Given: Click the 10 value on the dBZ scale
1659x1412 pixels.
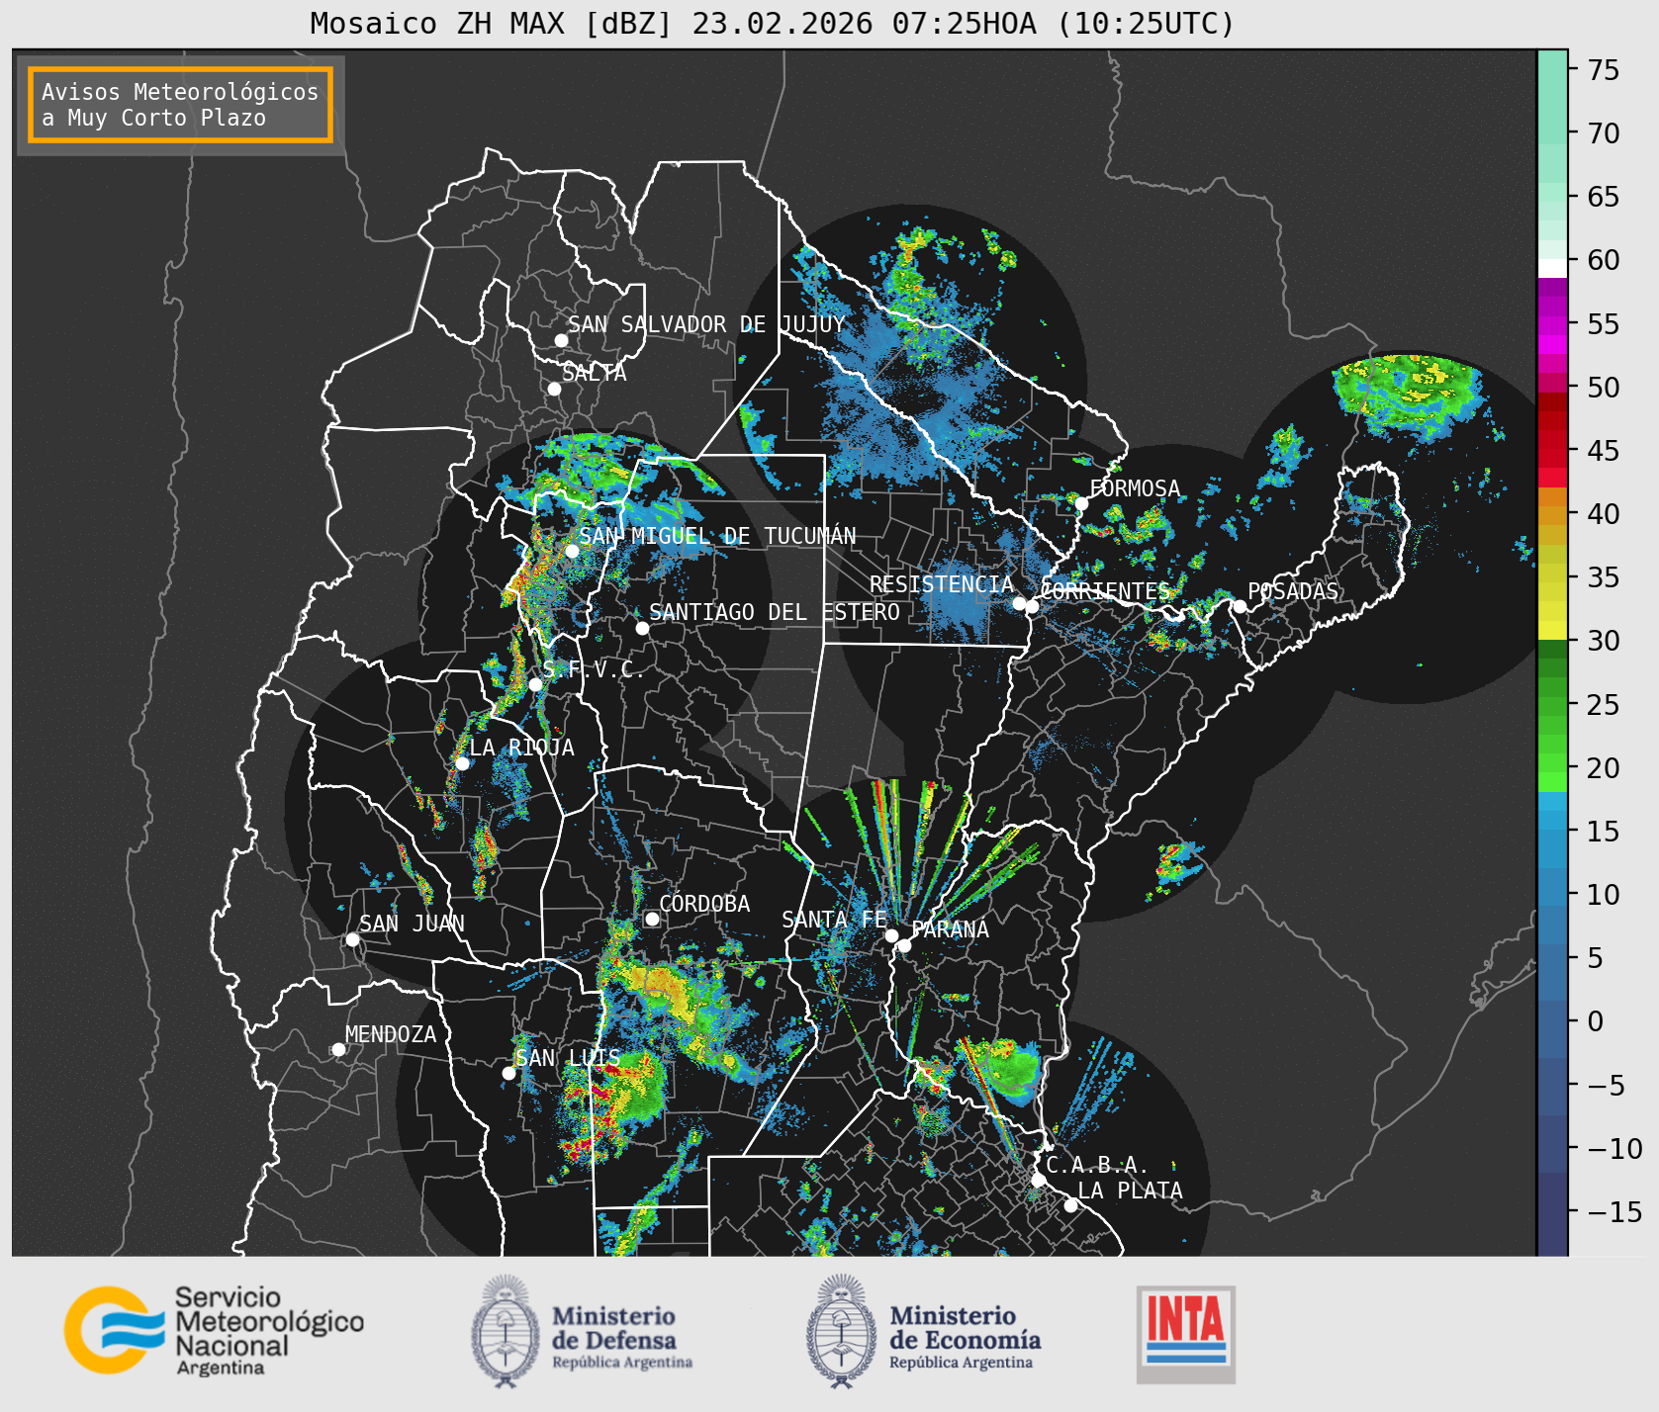Looking at the screenshot, I should click(1604, 895).
